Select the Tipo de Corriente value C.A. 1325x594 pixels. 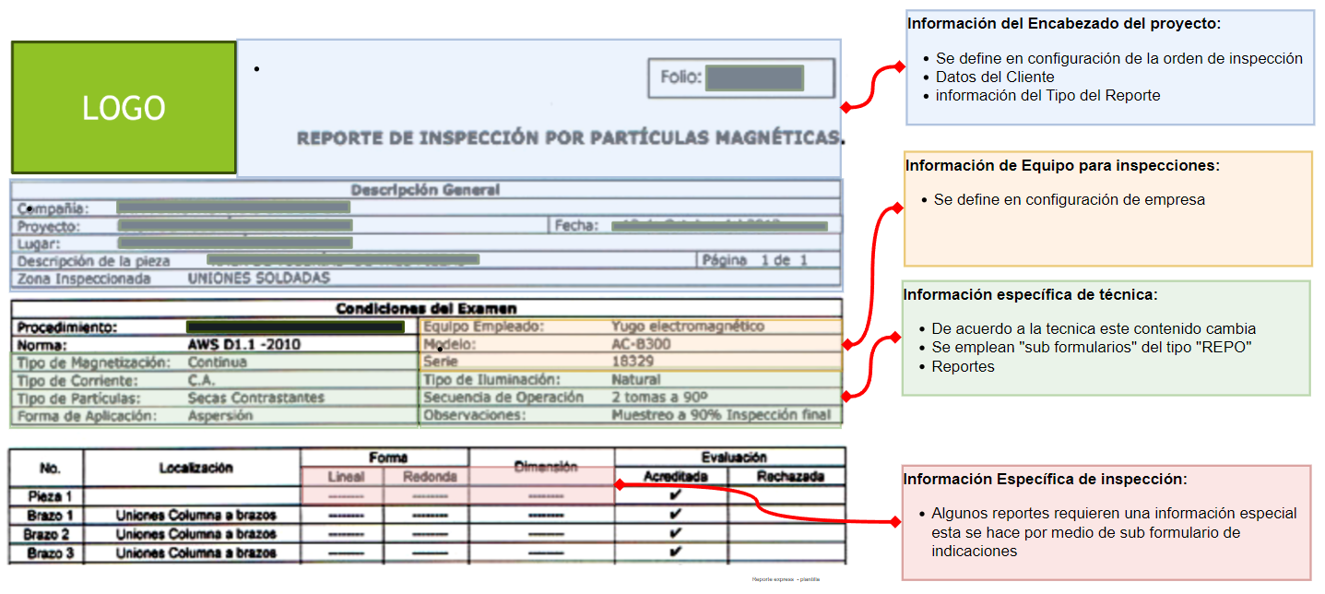[201, 380]
